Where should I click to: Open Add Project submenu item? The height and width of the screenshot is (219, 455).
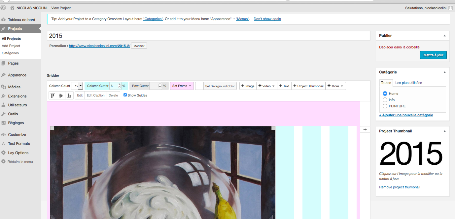point(11,46)
